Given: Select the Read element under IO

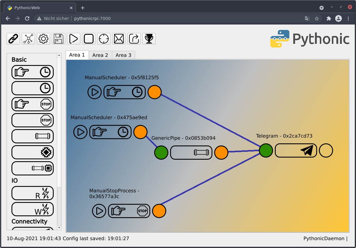Looking at the screenshot, I should click(33, 193).
